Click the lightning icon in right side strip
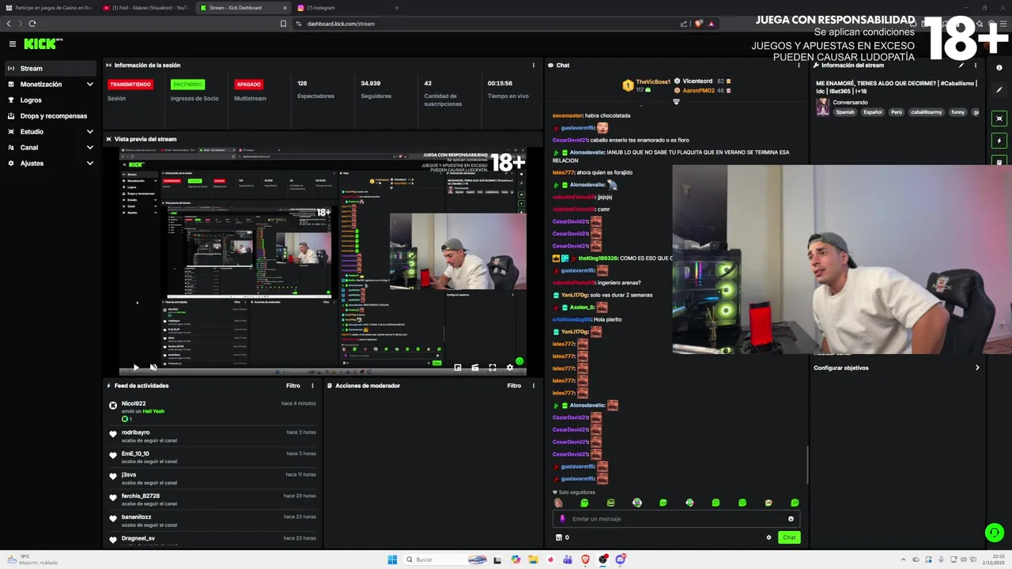Viewport: 1012px width, 569px height. pyautogui.click(x=999, y=141)
